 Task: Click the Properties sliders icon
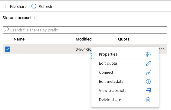[x=148, y=54]
